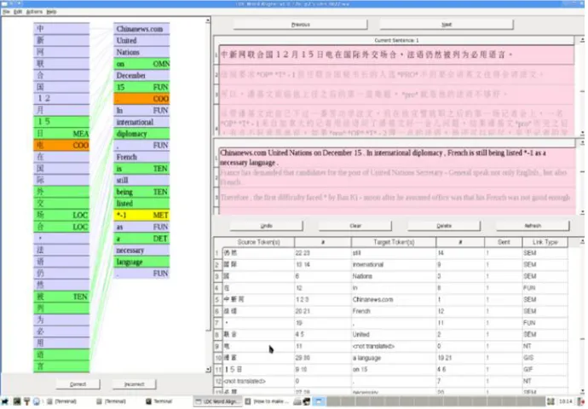Select the 'international' token box
588x409 pixels.
pyautogui.click(x=141, y=122)
